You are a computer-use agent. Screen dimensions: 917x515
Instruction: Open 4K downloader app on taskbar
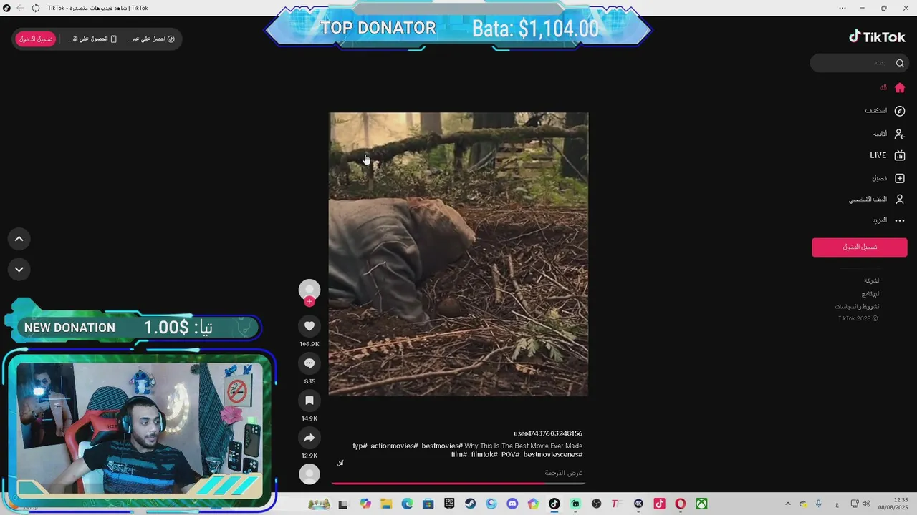point(638,504)
